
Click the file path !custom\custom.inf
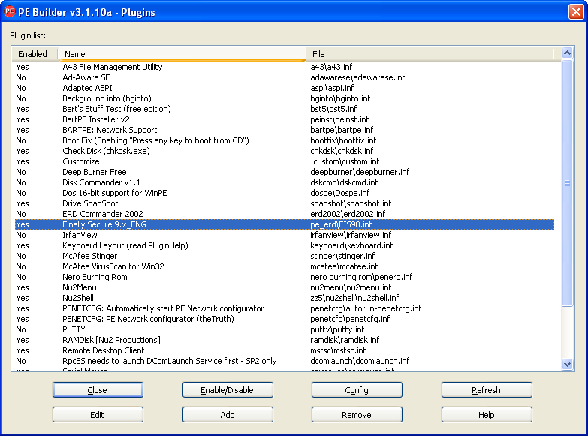point(345,161)
